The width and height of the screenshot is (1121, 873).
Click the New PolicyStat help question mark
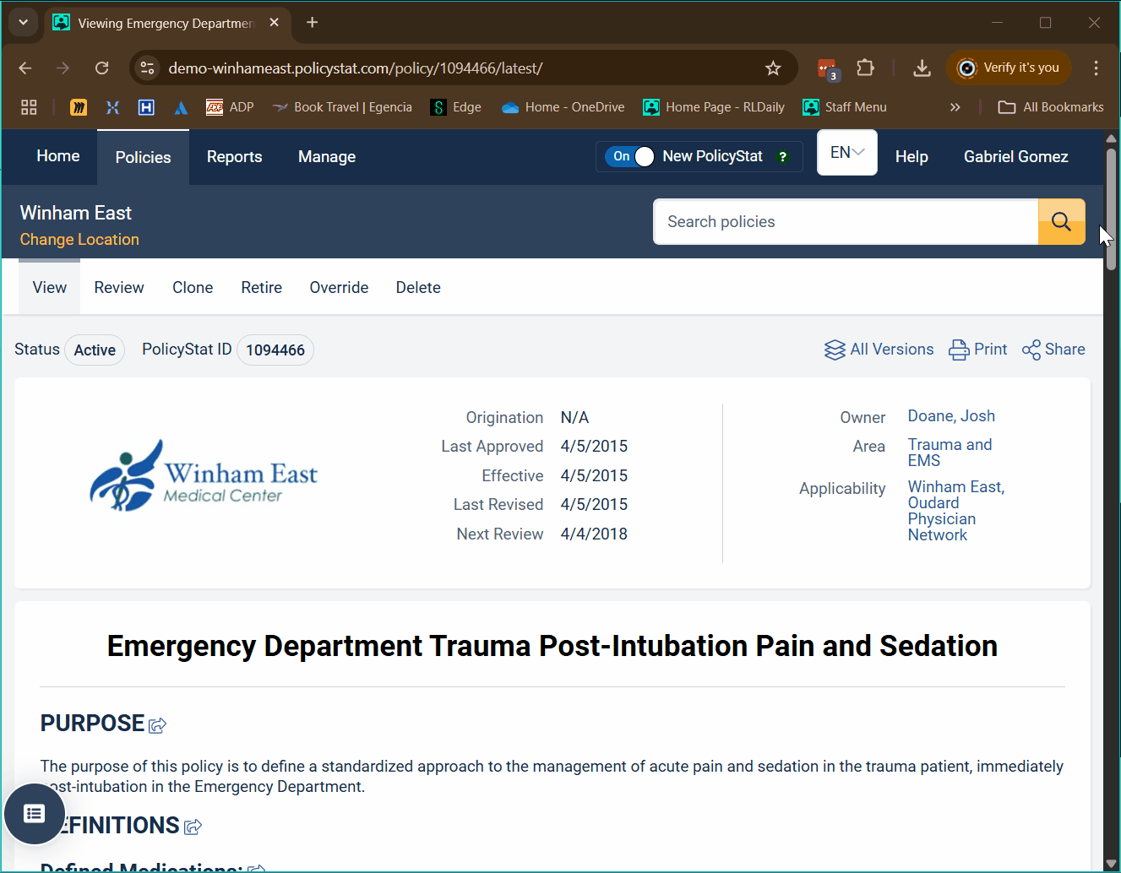coord(783,157)
